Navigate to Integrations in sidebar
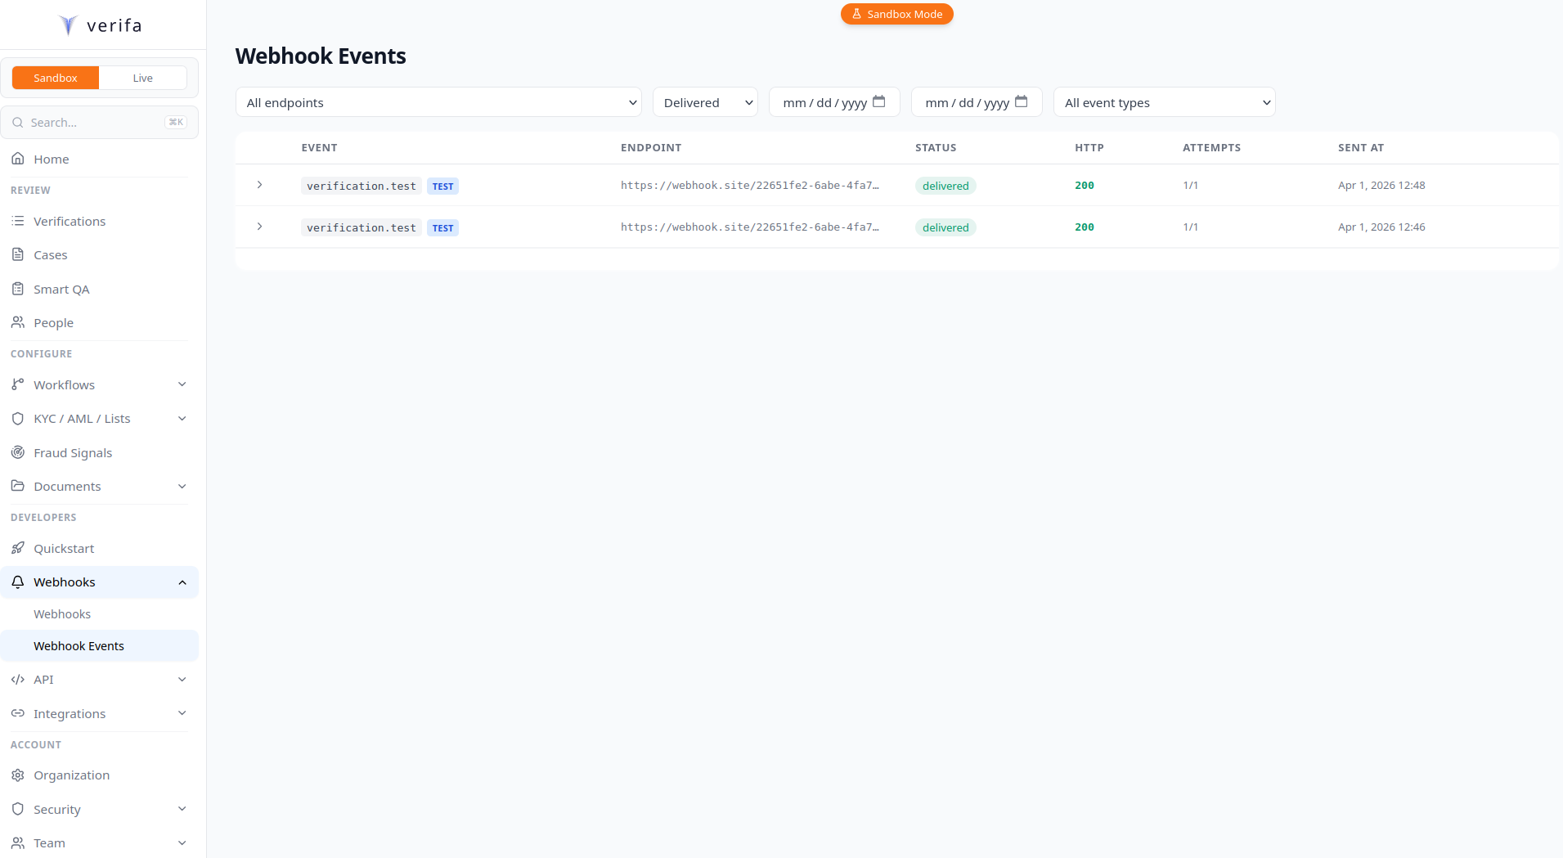The image size is (1563, 858). point(69,713)
